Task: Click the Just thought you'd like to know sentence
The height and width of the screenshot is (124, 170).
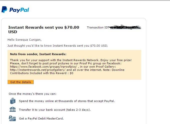Action: (x=58, y=46)
